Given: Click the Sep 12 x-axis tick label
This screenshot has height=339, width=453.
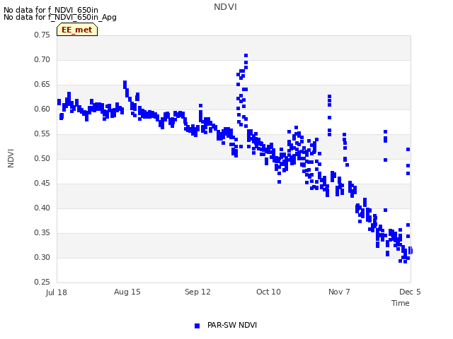Looking at the screenshot, I should [x=197, y=292].
